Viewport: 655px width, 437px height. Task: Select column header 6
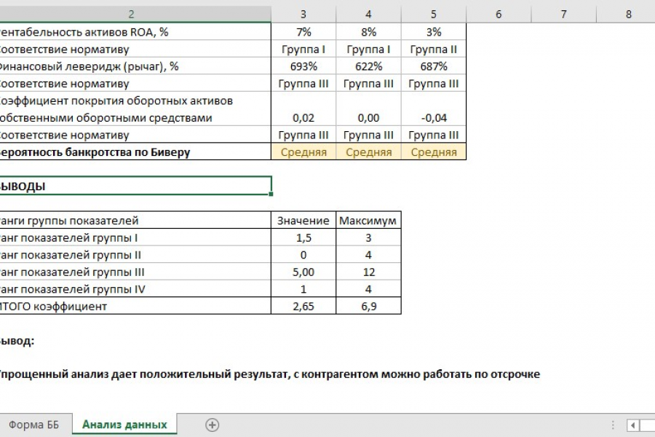click(499, 15)
